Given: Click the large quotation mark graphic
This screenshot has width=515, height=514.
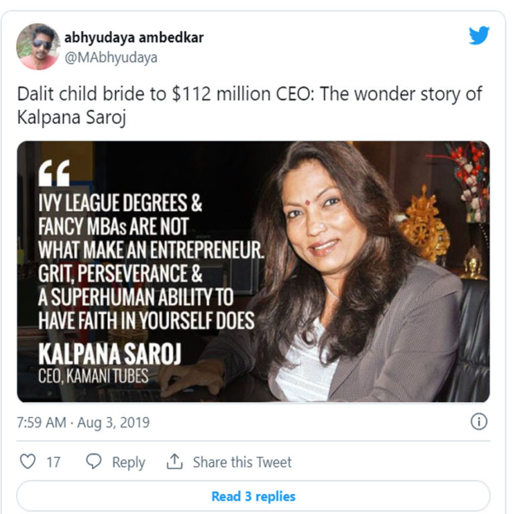Looking at the screenshot, I should (x=54, y=174).
